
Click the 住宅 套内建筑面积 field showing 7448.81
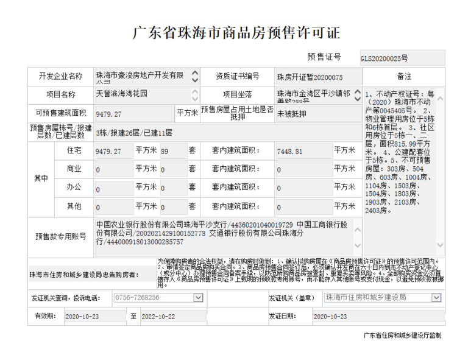303,150
